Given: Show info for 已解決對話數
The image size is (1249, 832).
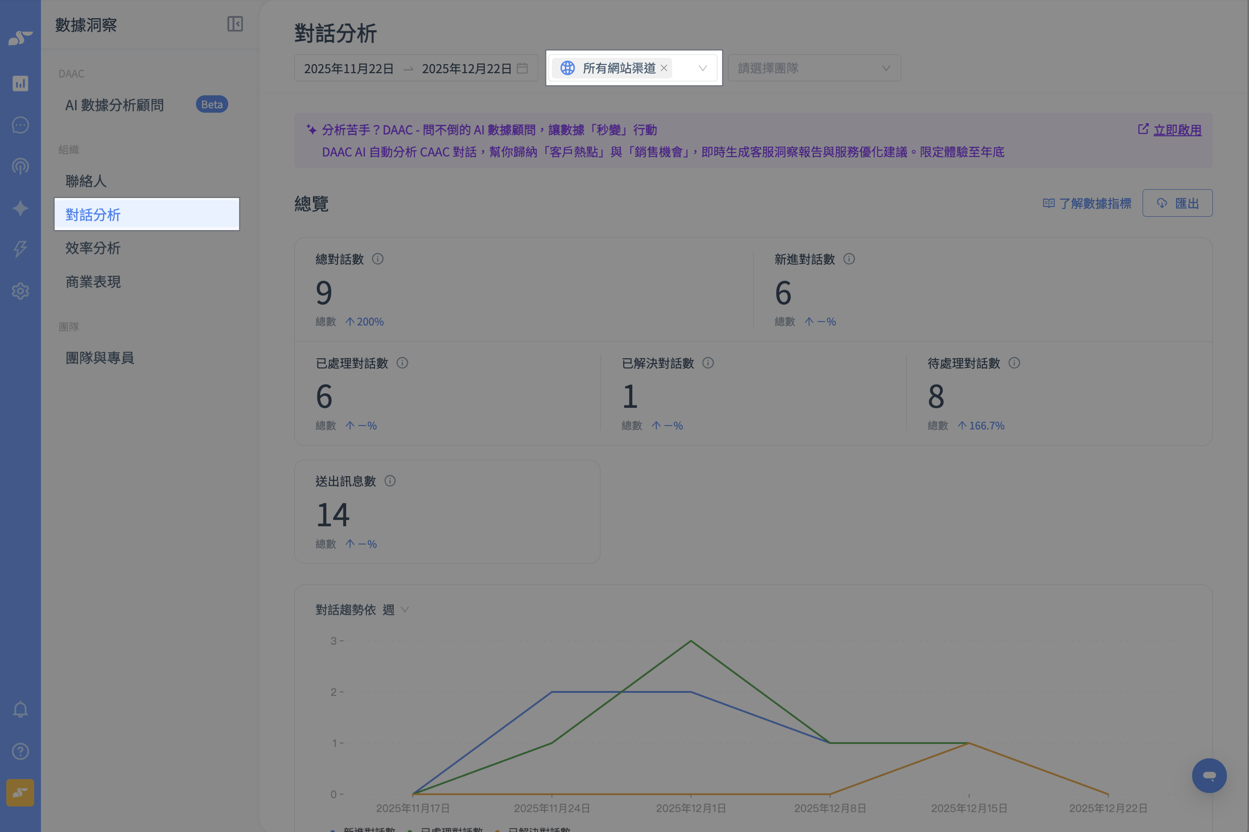Looking at the screenshot, I should click(708, 363).
